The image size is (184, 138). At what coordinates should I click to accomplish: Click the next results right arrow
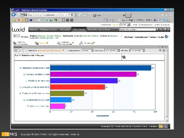point(18,36)
